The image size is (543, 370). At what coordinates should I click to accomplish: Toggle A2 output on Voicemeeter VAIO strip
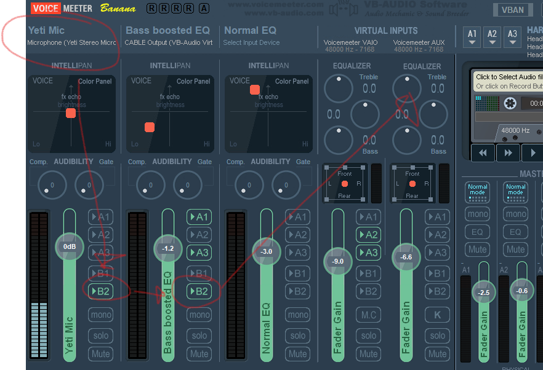point(368,235)
